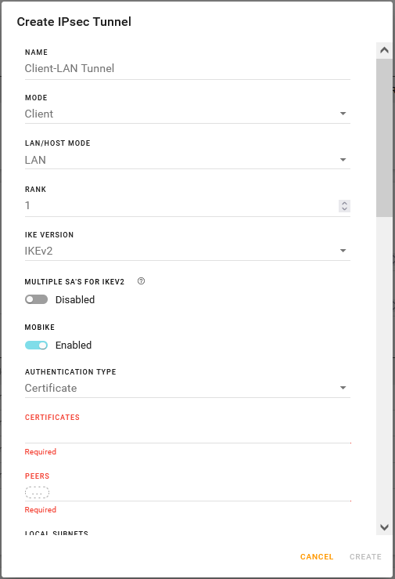Viewport: 395px width, 579px height.
Task: Click the Create button
Action: (x=365, y=557)
